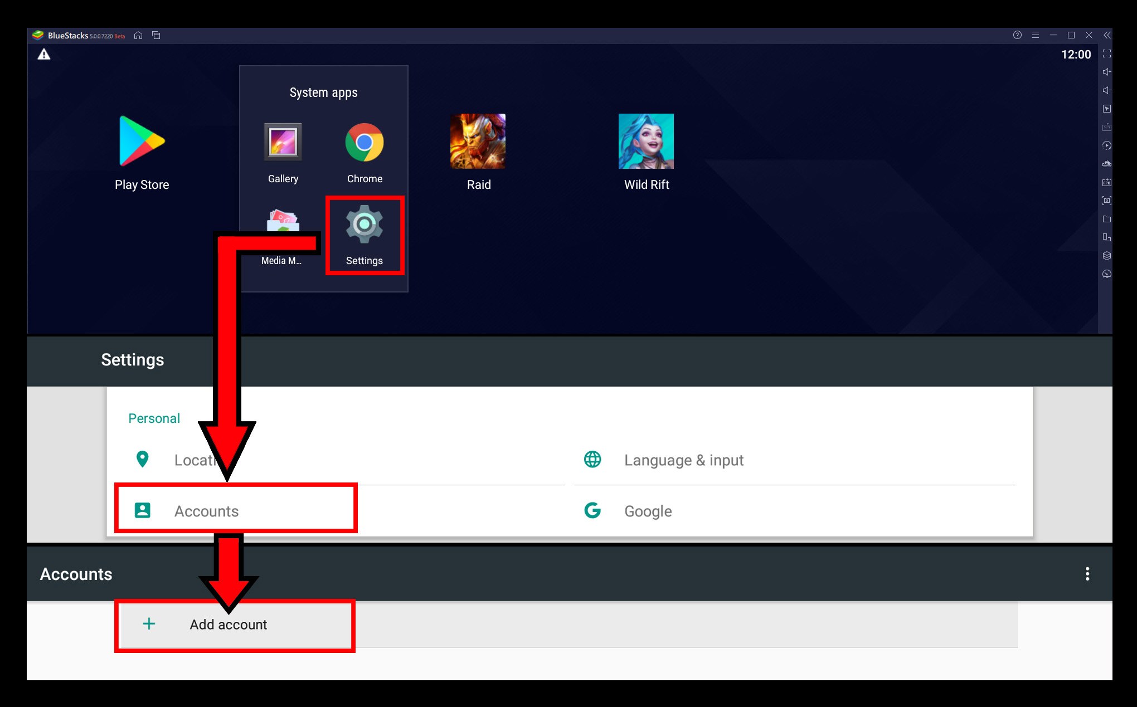
Task: Click BlueStacks help icon
Action: point(1018,35)
